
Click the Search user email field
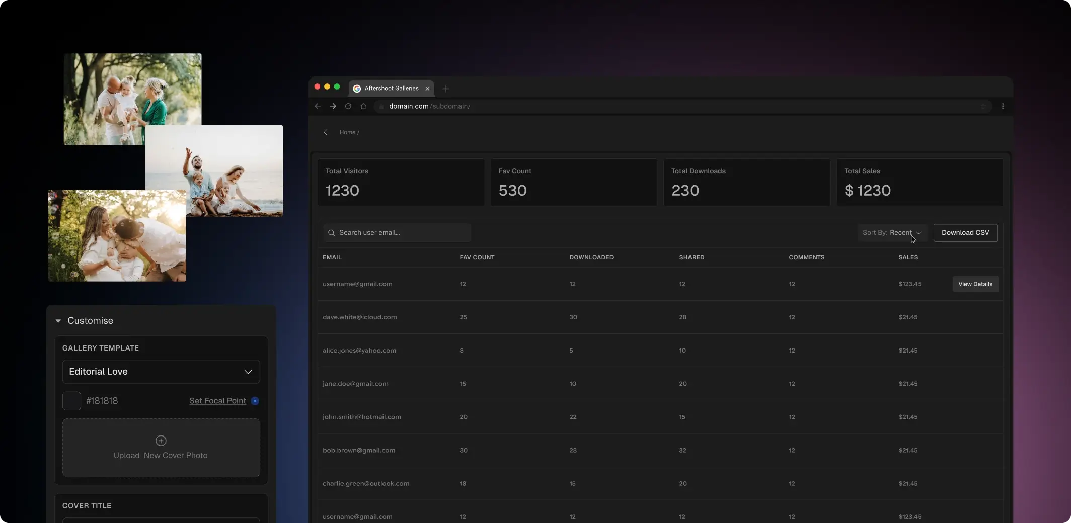point(397,233)
